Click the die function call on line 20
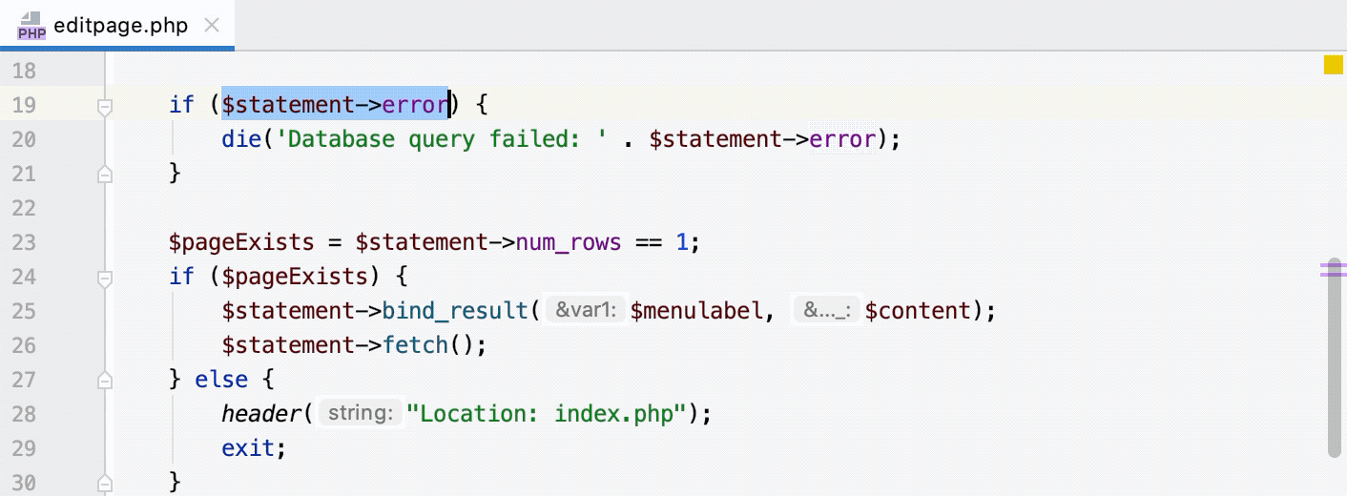Image resolution: width=1347 pixels, height=496 pixels. (241, 139)
